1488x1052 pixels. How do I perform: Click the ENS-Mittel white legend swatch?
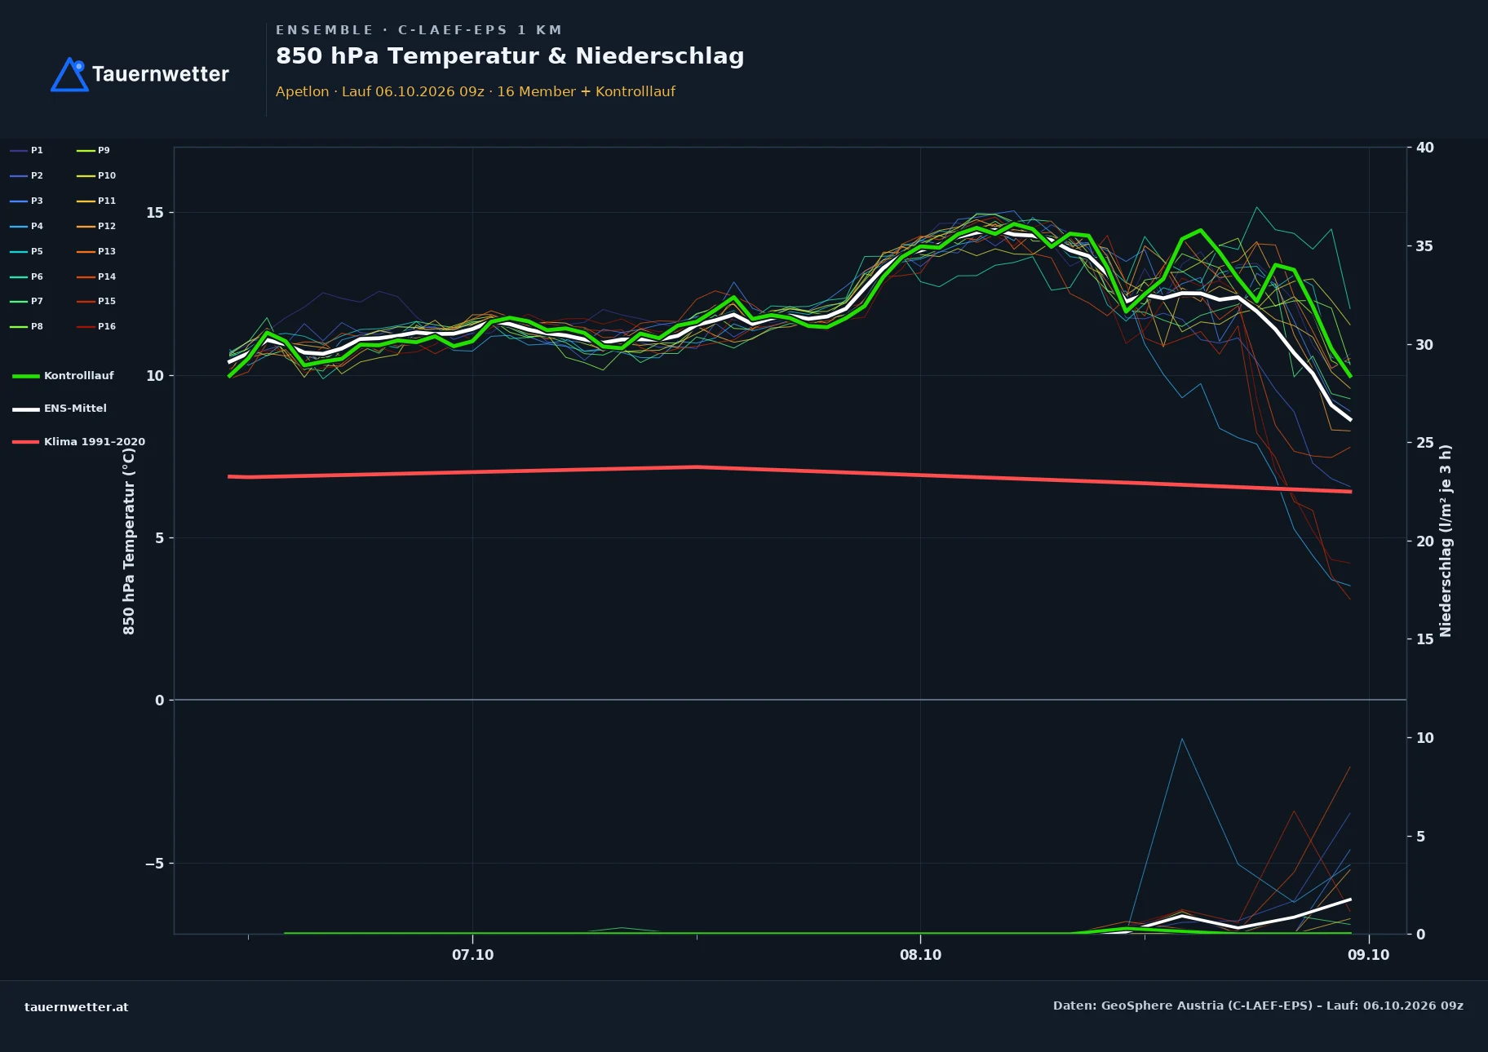(x=25, y=409)
